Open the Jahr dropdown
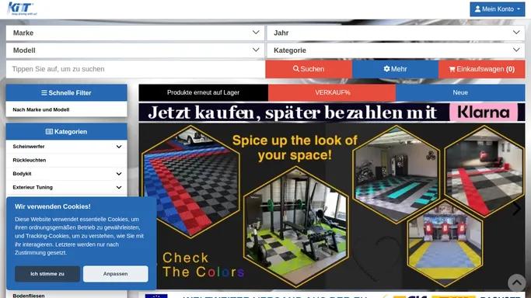Image resolution: width=531 pixels, height=298 pixels. click(x=396, y=33)
